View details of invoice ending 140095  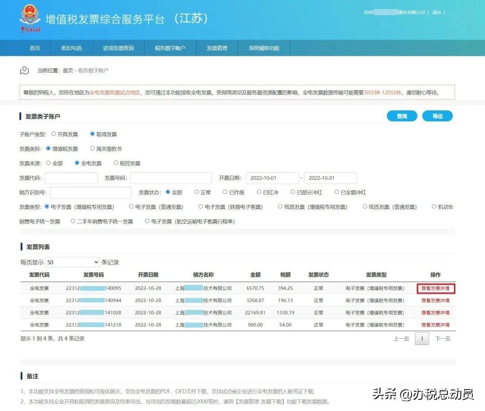(x=435, y=288)
